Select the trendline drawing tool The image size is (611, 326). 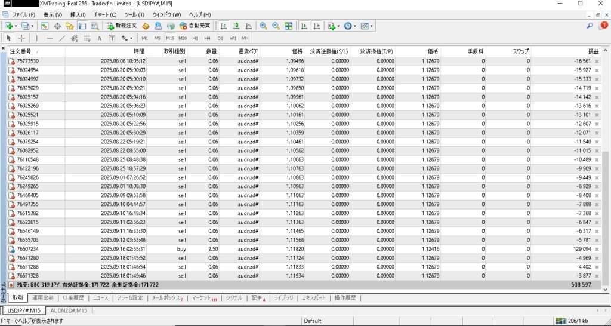(61, 38)
